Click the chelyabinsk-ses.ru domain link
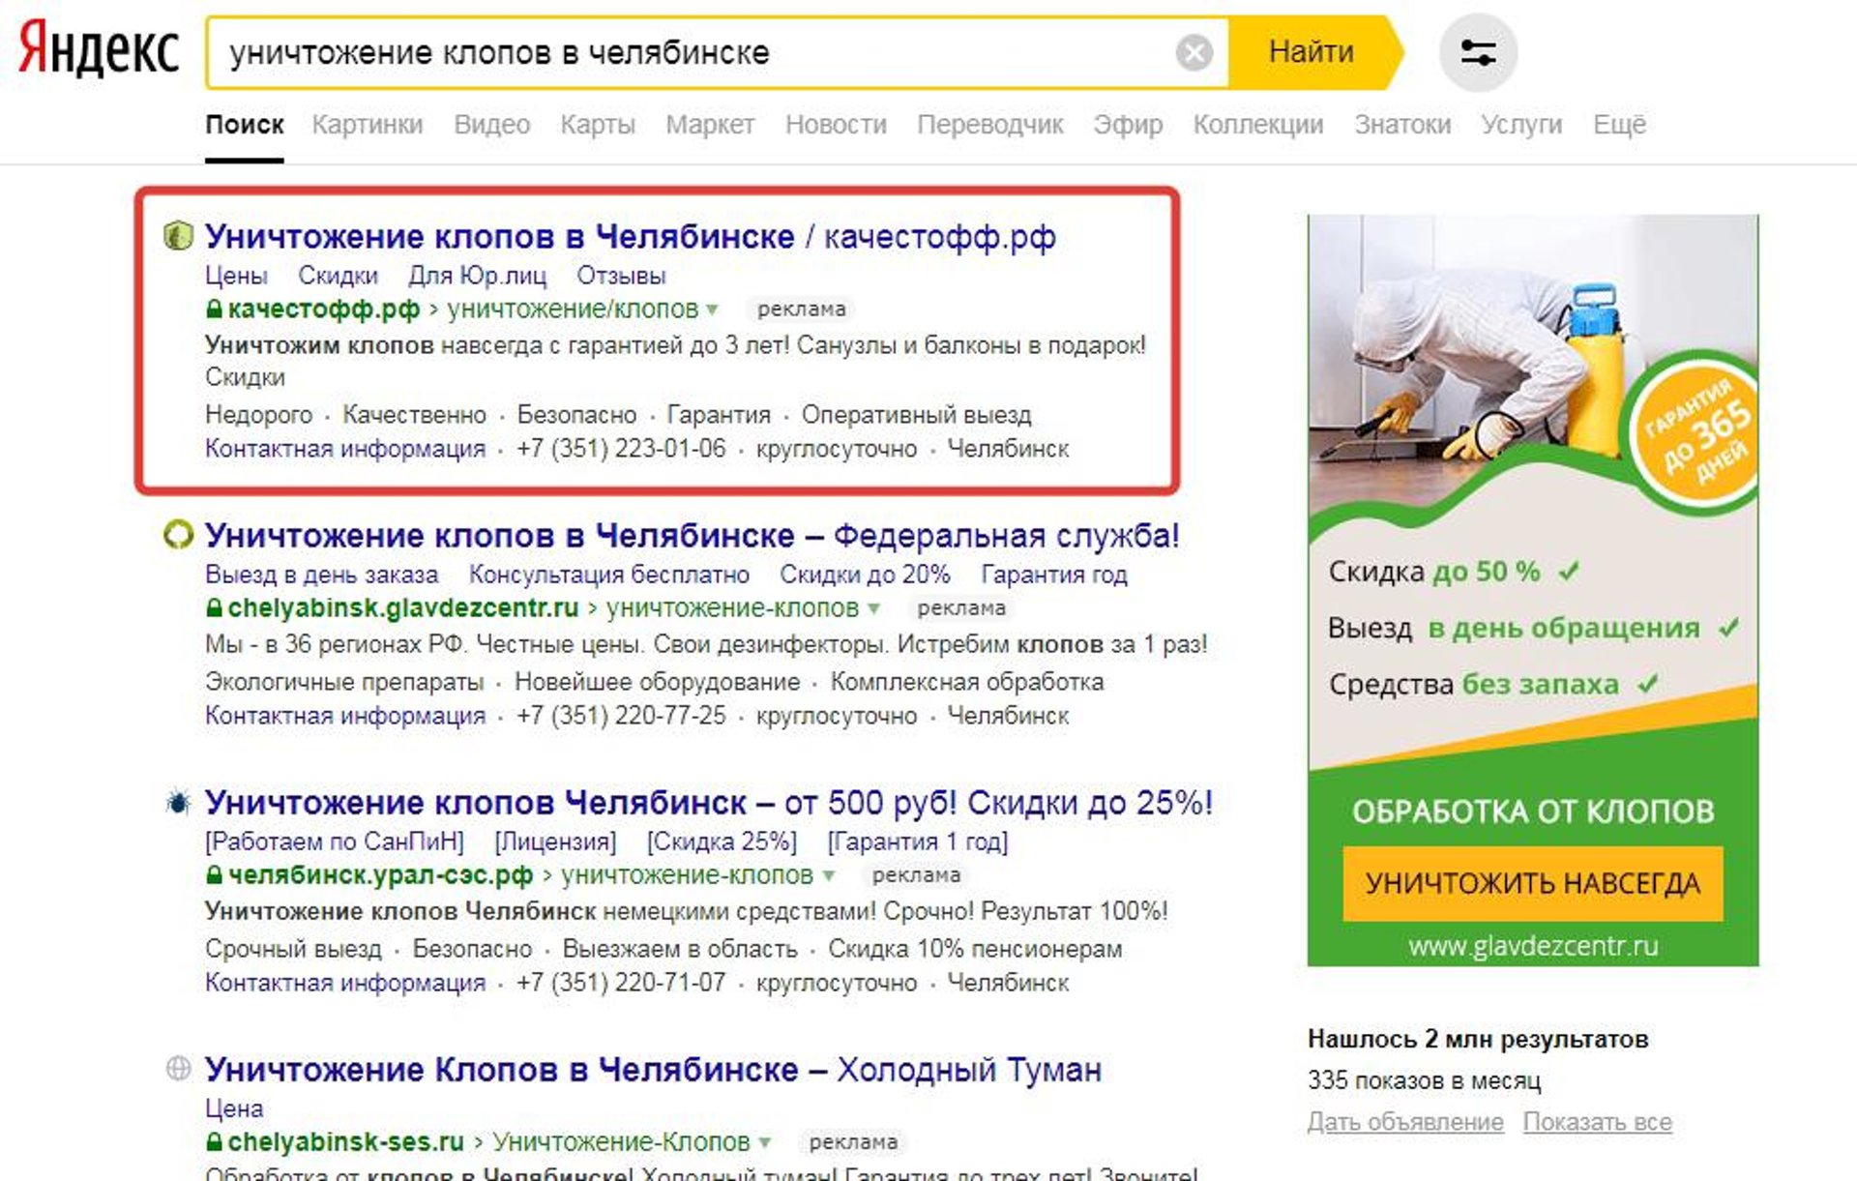 pos(345,1142)
